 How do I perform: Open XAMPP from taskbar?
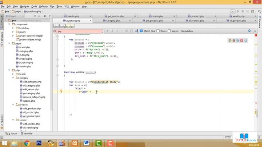click(75, 143)
